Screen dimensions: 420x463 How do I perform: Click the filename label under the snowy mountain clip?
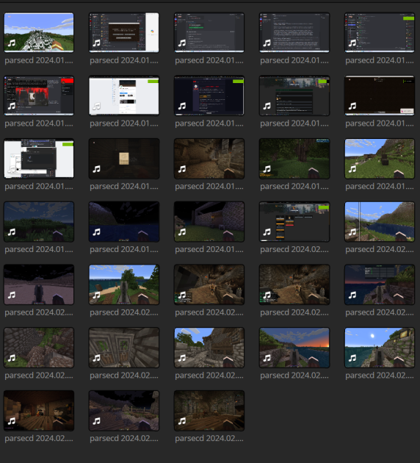pos(39,60)
